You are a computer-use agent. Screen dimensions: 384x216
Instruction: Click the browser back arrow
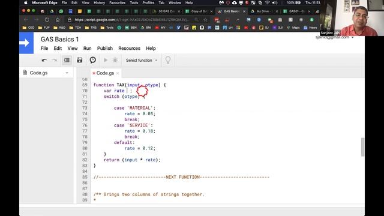pyautogui.click(x=26, y=20)
